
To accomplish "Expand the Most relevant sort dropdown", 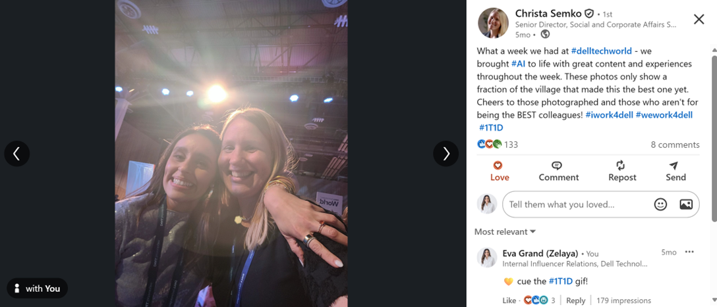I will 505,231.
